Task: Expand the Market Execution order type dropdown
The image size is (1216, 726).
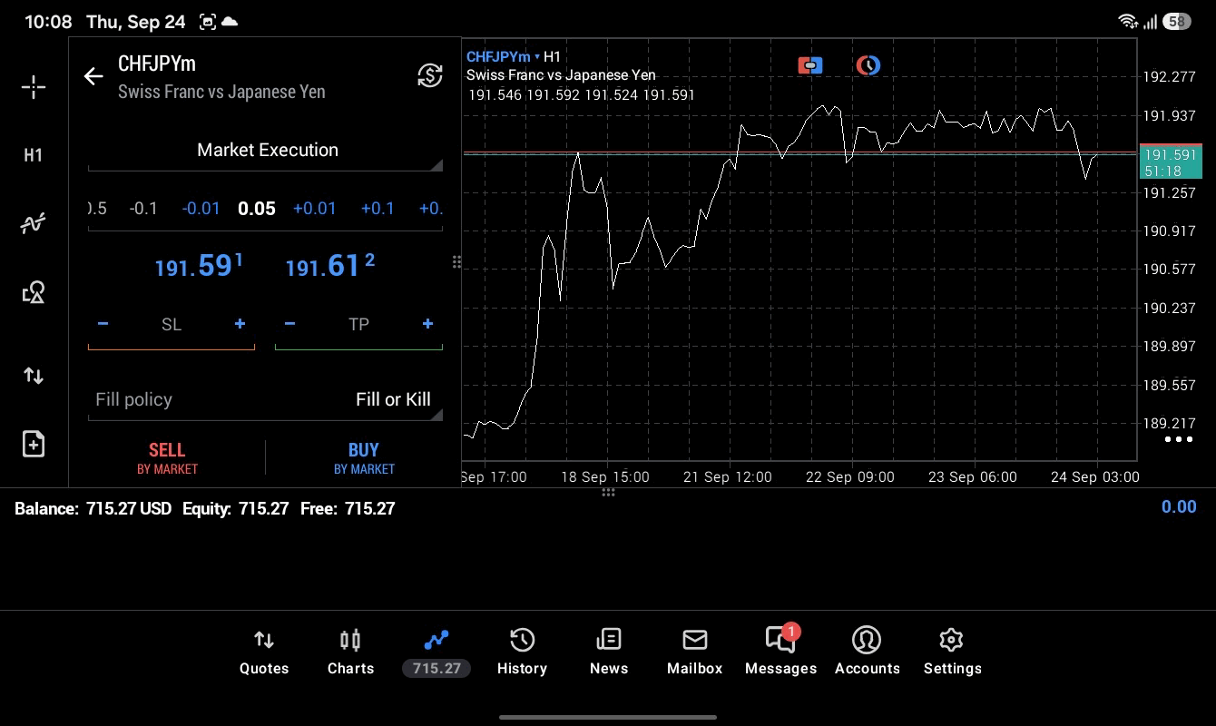Action: pos(266,151)
